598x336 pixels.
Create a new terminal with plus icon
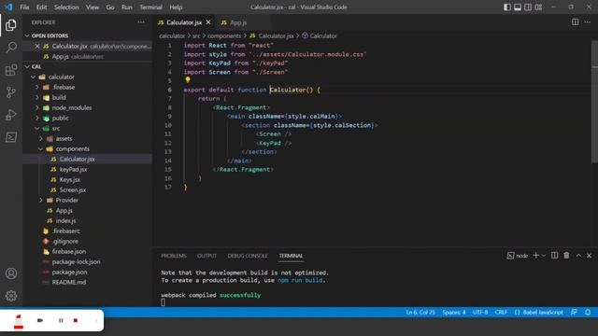(x=535, y=255)
